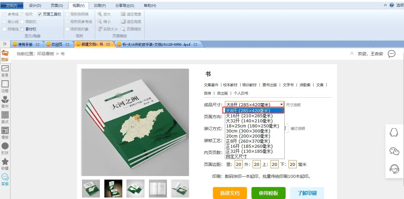Viewport: 404px width, 199px height.
Task: Open the chat bubble icon beside username
Action: tap(391, 54)
